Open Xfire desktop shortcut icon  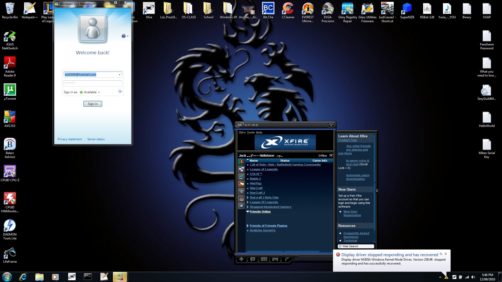[x=149, y=11]
